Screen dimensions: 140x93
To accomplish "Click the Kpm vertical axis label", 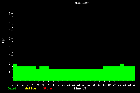I will 3,40.
